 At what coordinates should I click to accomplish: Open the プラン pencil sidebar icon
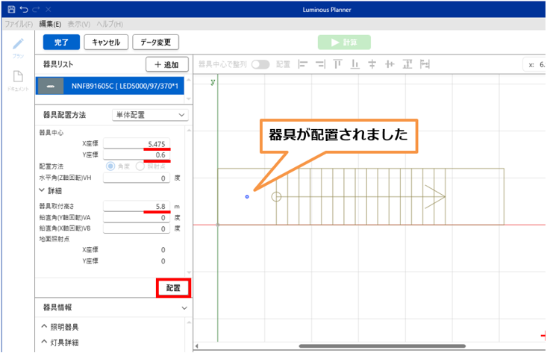click(x=18, y=45)
